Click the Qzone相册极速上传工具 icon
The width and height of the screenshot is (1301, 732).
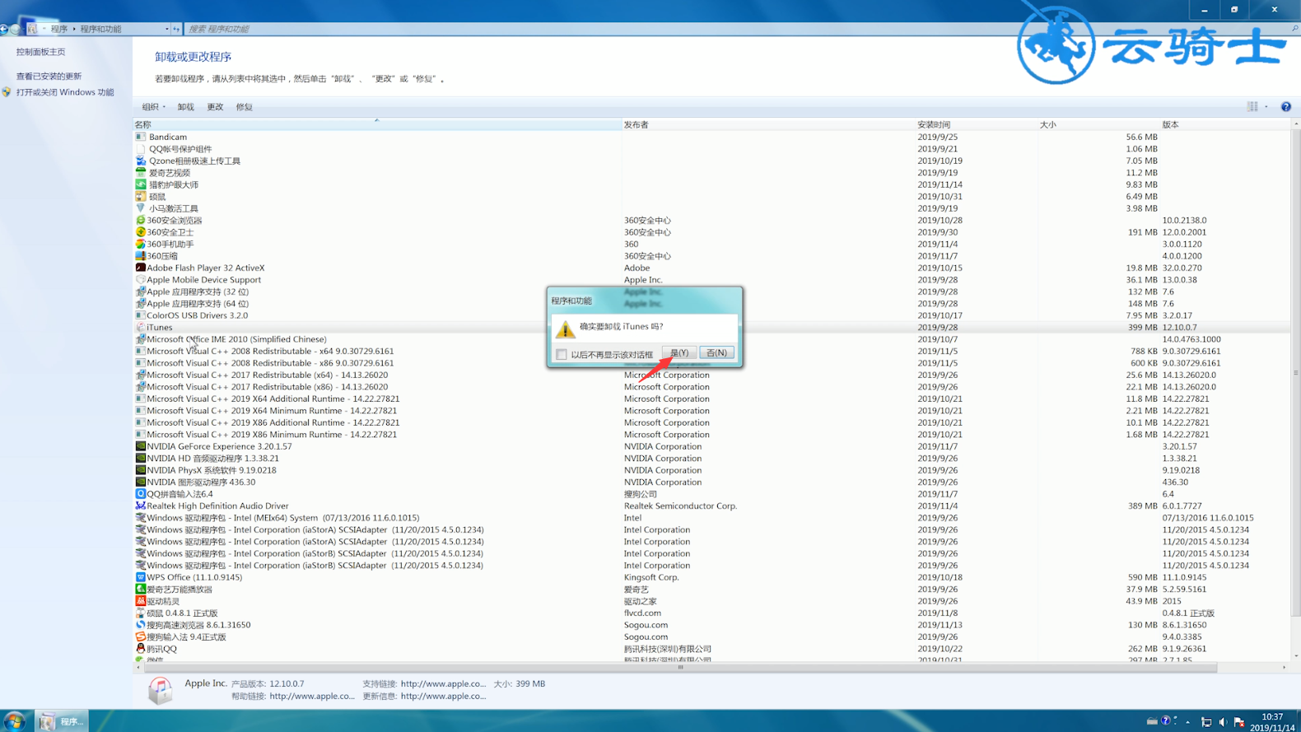[141, 161]
